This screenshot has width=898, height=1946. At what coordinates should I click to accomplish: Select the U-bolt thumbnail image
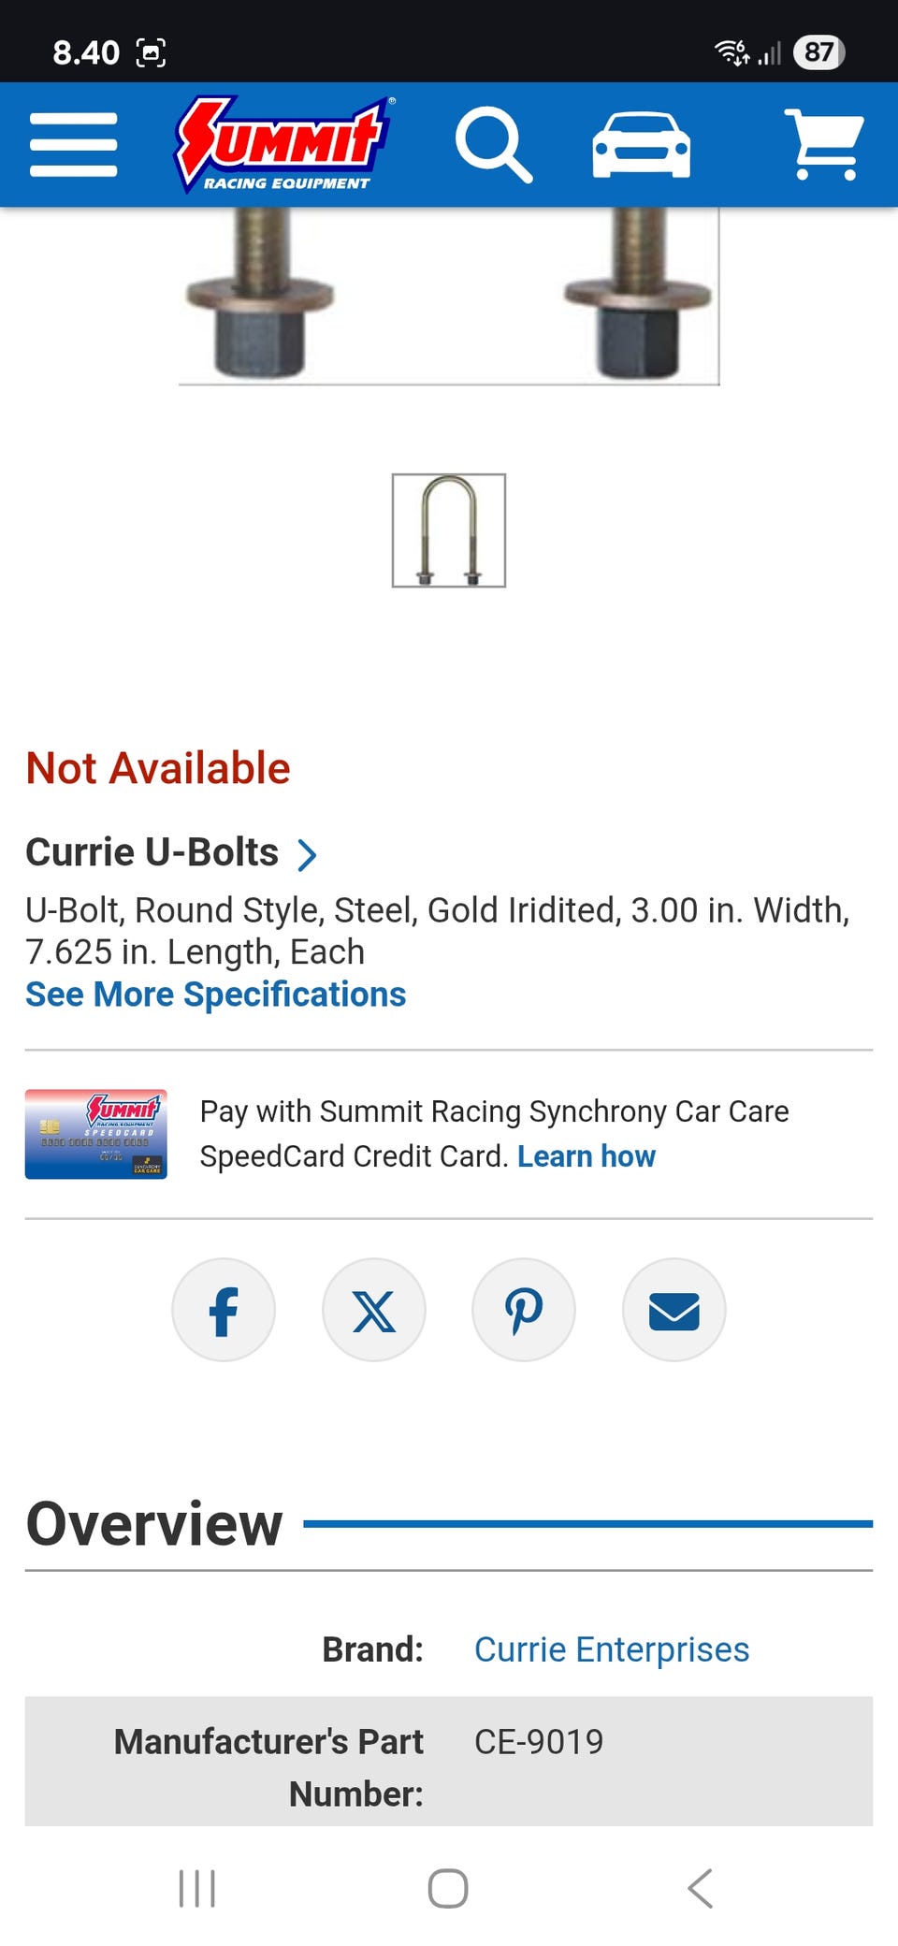pos(449,530)
